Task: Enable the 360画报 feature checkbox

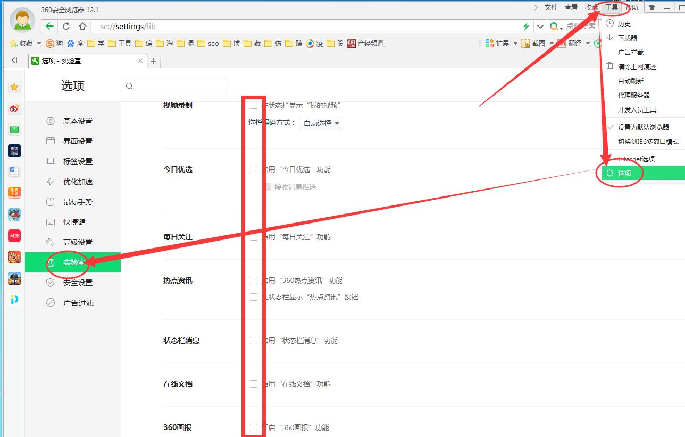Action: coord(254,427)
